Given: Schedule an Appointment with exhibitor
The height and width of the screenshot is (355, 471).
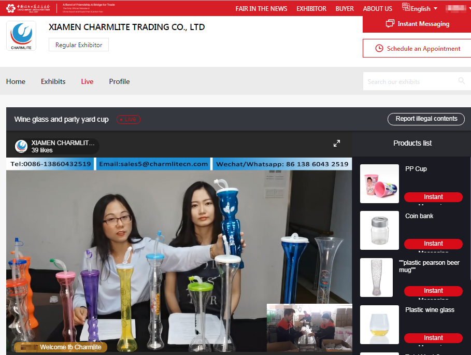Looking at the screenshot, I should 417,49.
